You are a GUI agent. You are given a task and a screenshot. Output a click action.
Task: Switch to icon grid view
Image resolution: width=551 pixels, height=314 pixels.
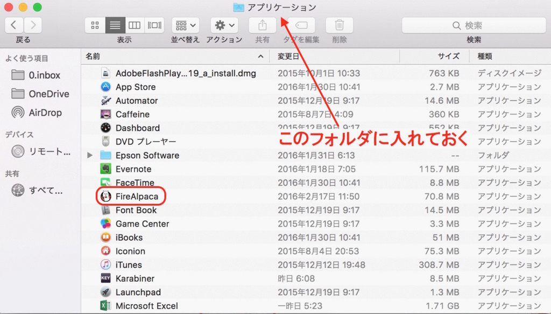(95, 25)
